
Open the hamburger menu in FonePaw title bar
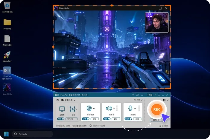(x=142, y=95)
